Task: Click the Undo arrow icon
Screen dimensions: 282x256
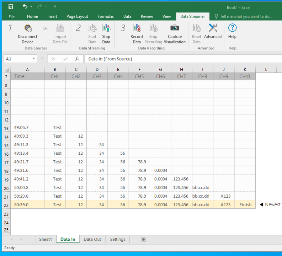Action: point(25,7)
